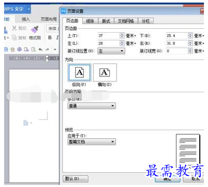Click the paste options icon in document
Screen dimensions: 208x187
tap(26, 123)
